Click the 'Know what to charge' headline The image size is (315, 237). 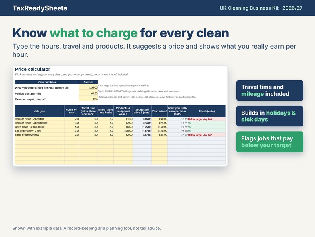[121, 33]
